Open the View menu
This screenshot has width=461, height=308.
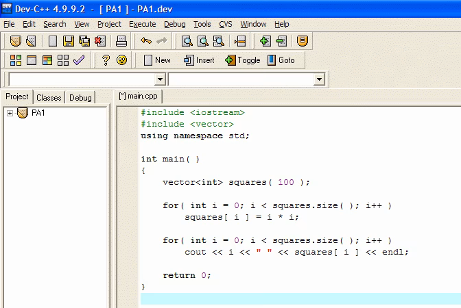point(82,24)
